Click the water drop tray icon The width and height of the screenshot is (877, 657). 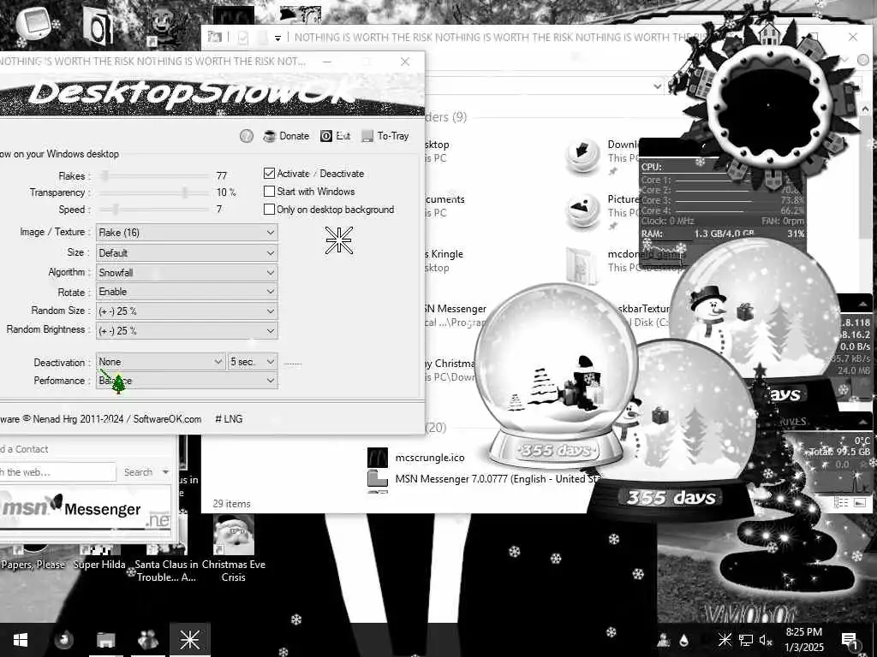[684, 640]
